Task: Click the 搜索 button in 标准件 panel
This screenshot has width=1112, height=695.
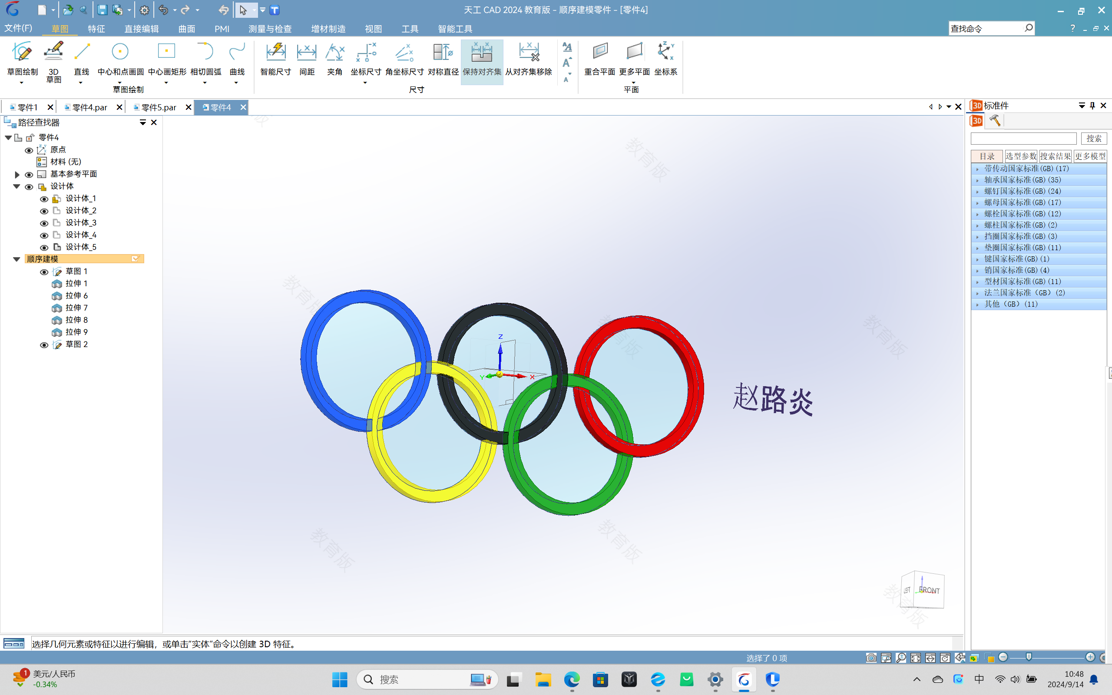Action: coord(1094,139)
